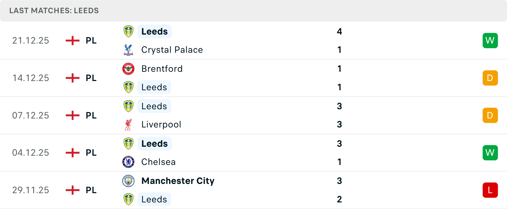Click the 07.12.25 match date
507x209 pixels.
click(x=31, y=115)
